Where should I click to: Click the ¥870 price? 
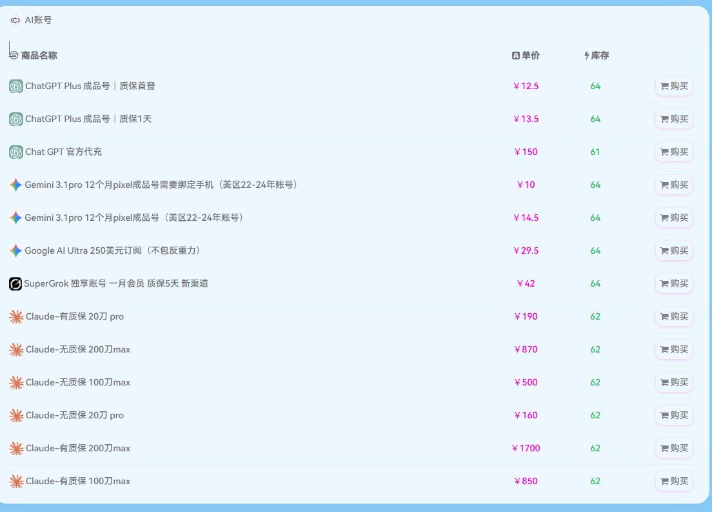[x=526, y=349]
